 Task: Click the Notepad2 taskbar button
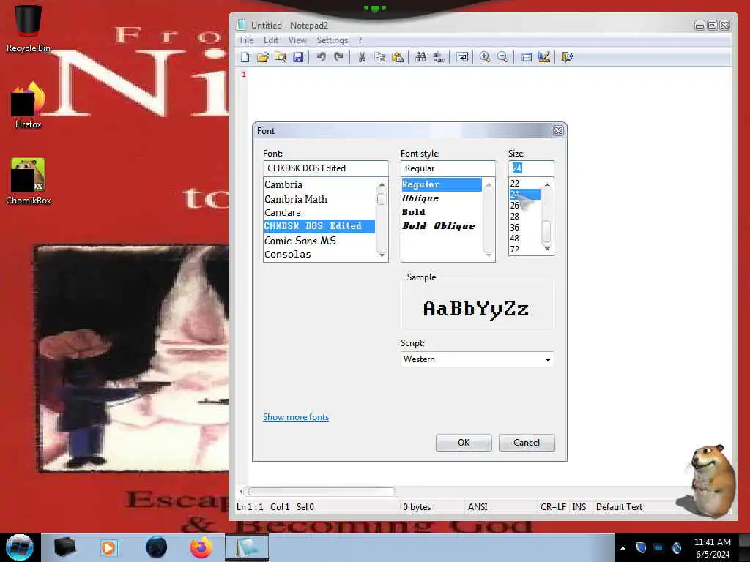point(247,547)
